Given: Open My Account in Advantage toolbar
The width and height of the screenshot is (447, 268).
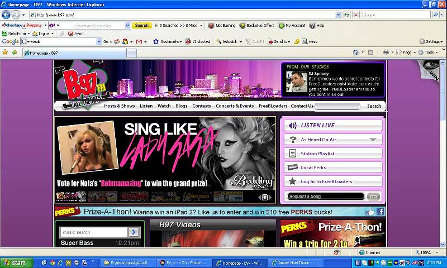Looking at the screenshot, I should click(292, 26).
